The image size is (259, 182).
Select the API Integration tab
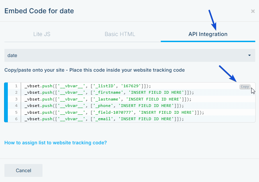click(x=208, y=34)
